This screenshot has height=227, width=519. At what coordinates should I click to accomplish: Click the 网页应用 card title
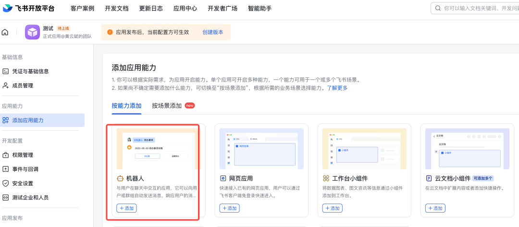tap(241, 178)
